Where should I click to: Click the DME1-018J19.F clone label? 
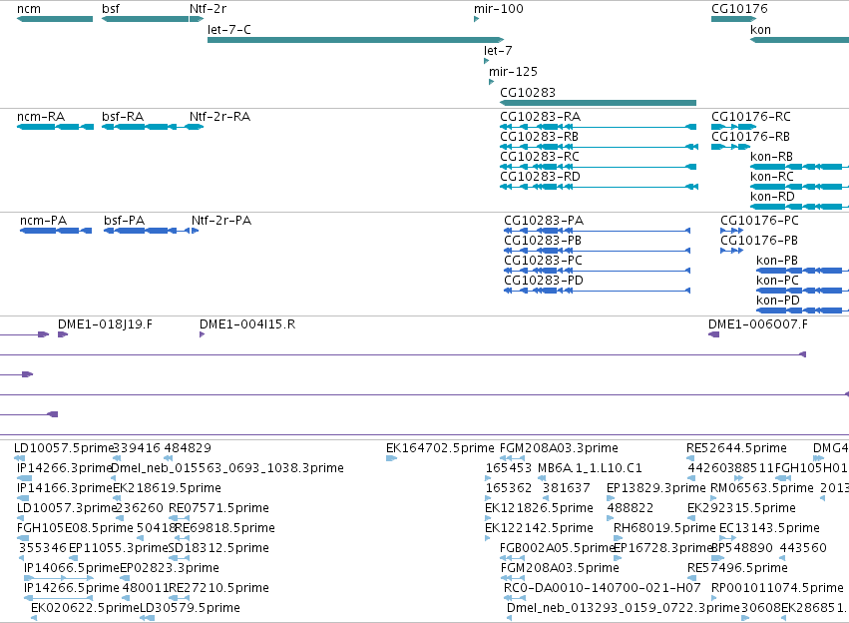pyautogui.click(x=105, y=324)
